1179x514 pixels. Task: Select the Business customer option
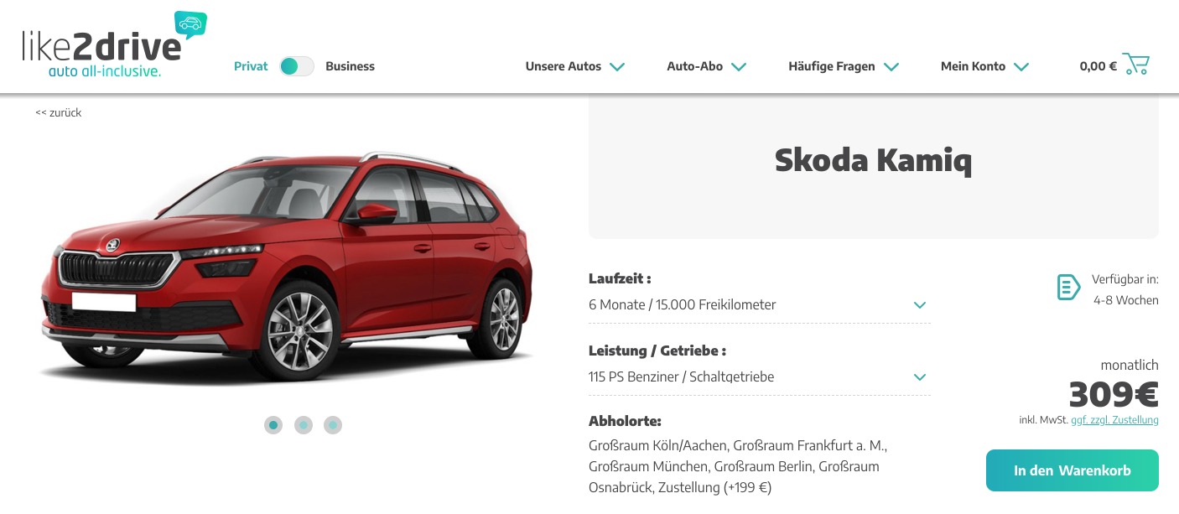tap(350, 66)
